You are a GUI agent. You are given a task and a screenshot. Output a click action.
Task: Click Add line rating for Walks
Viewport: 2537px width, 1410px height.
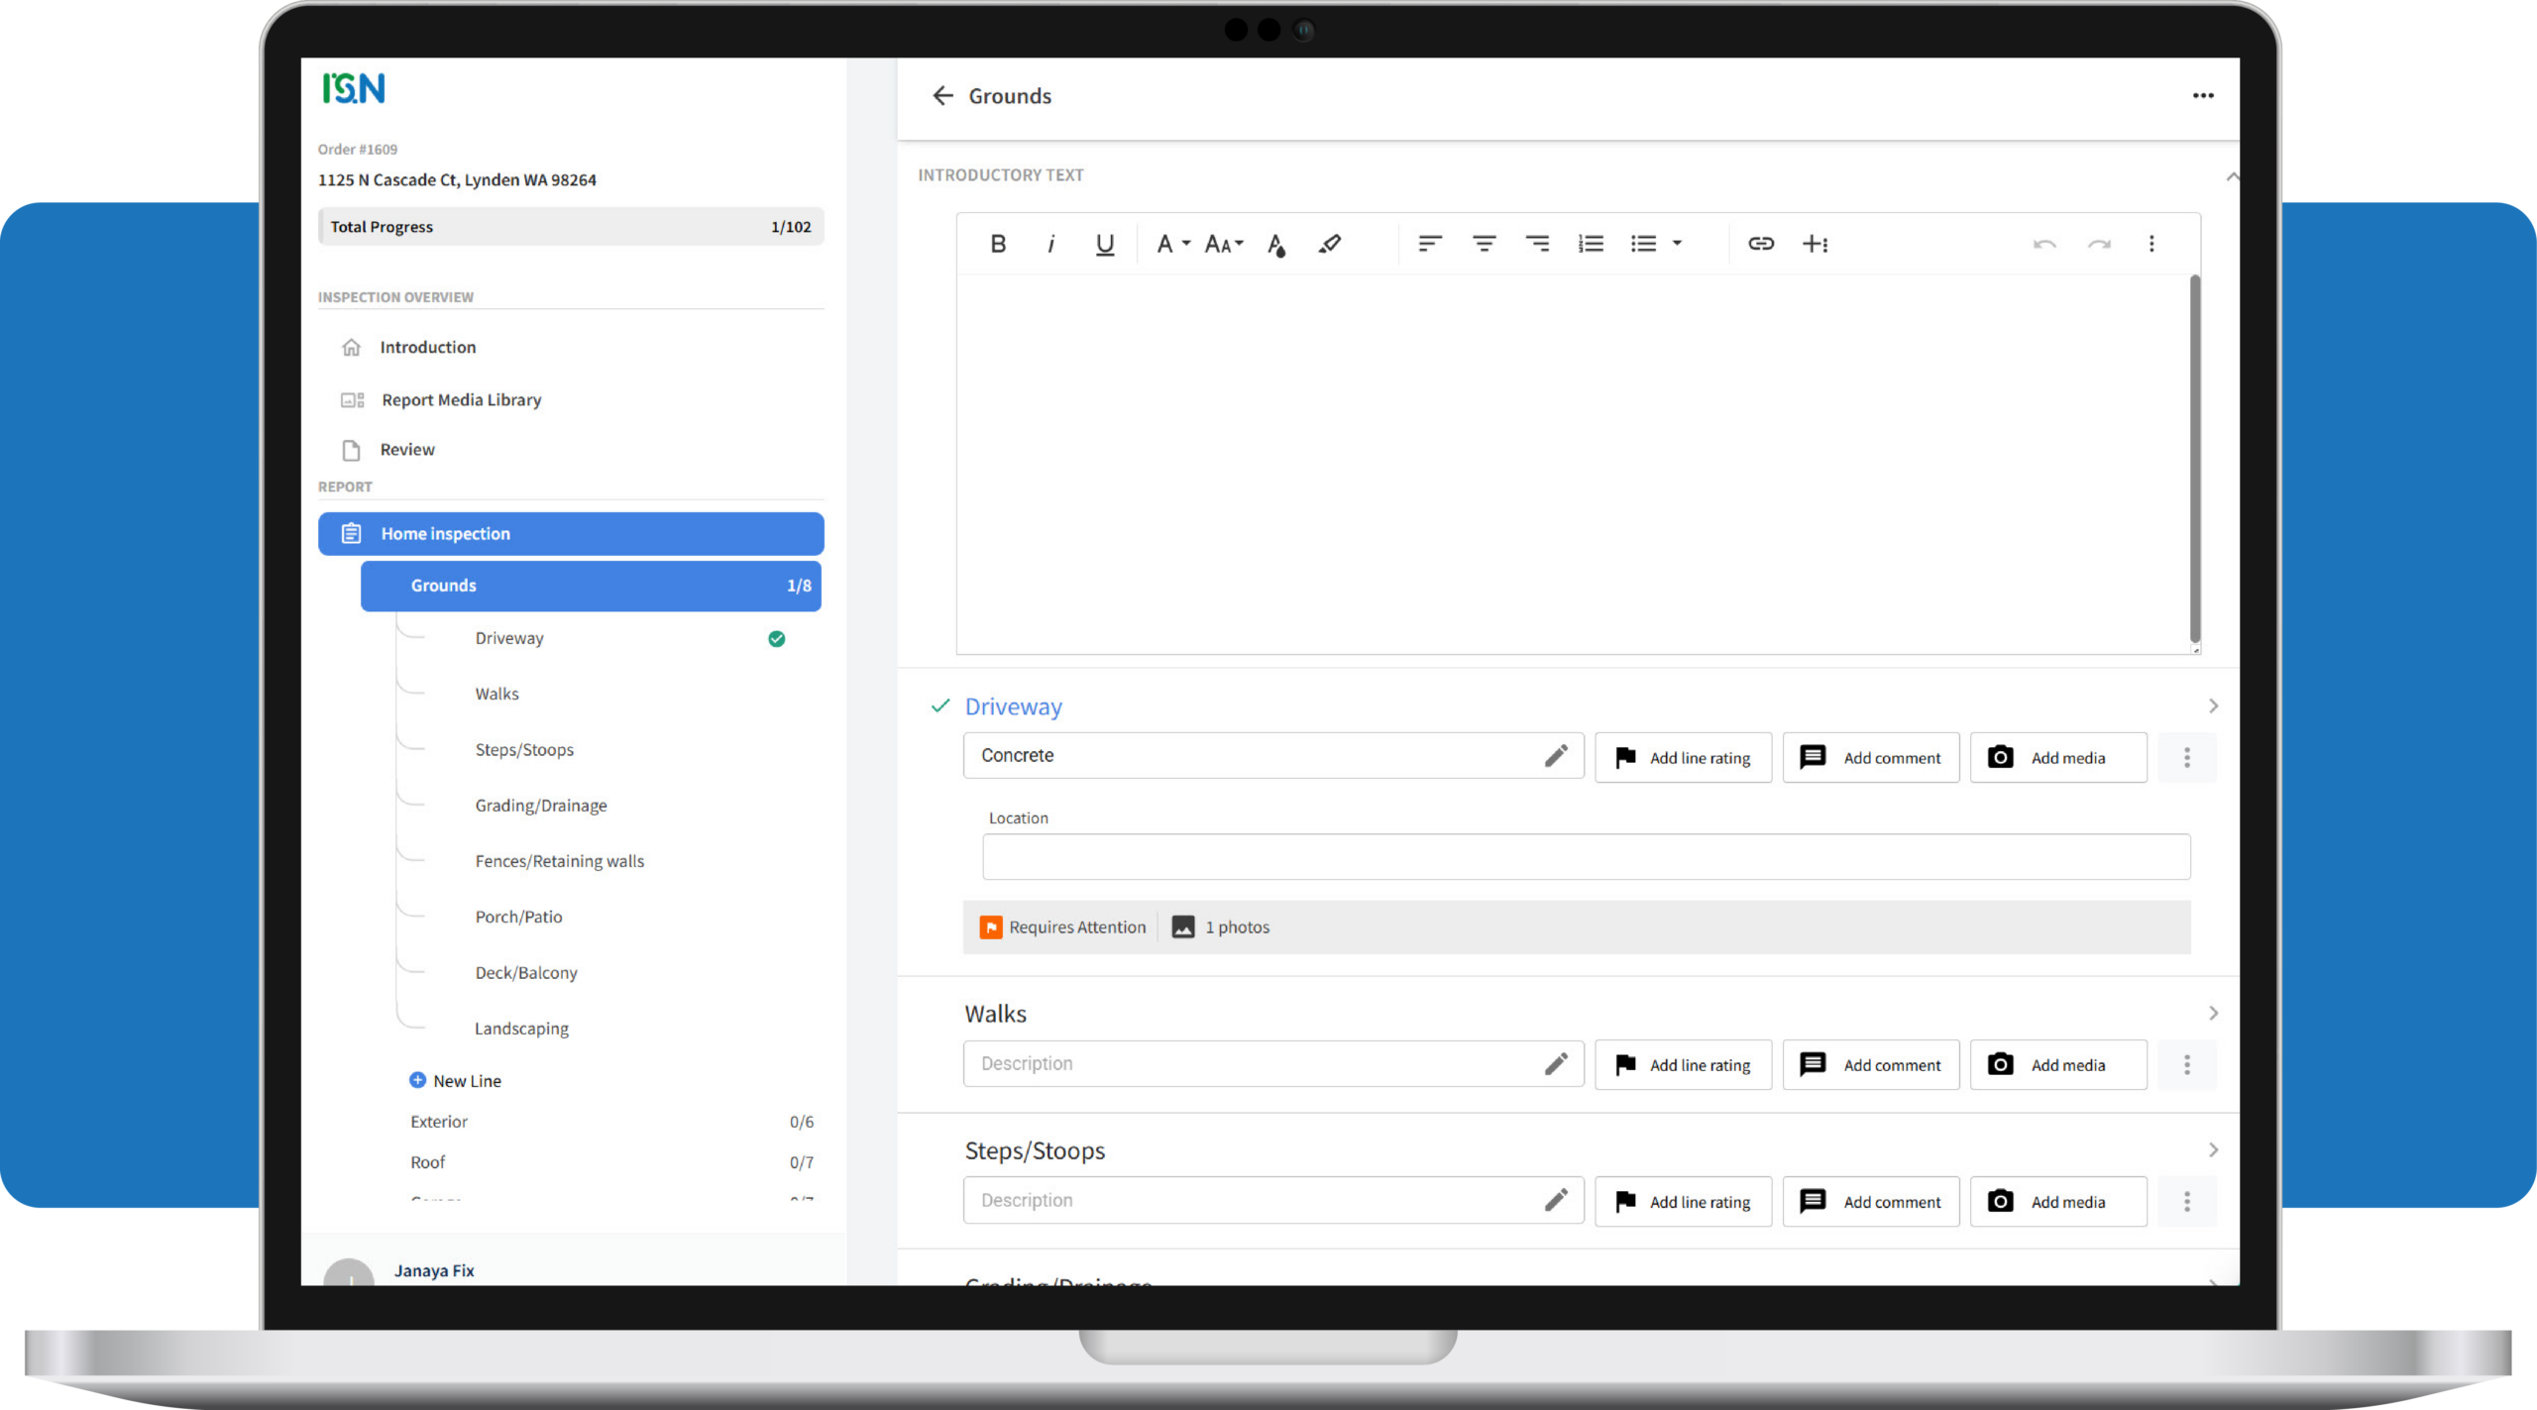click(x=1683, y=1065)
